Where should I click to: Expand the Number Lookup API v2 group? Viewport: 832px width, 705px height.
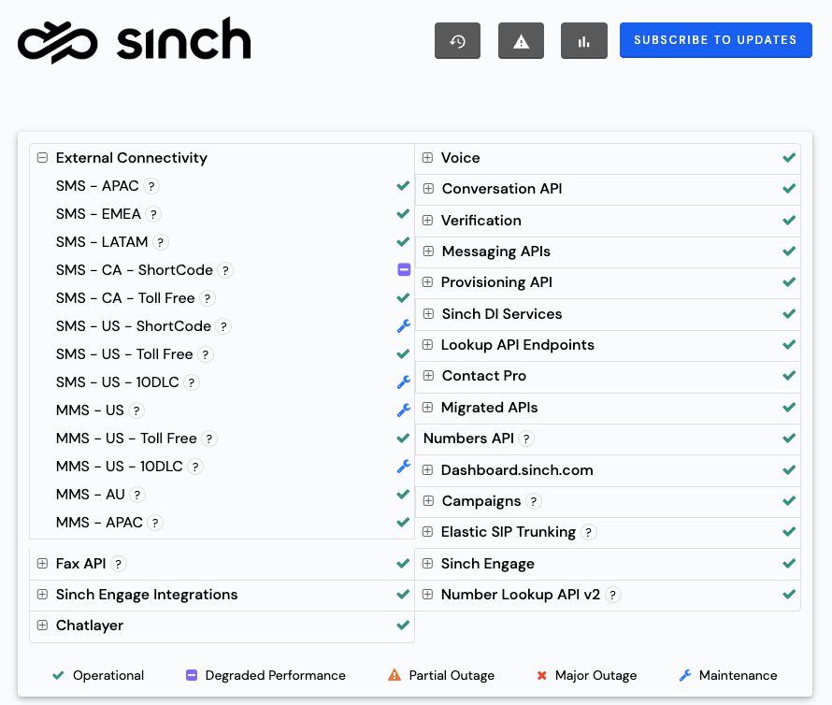click(x=427, y=594)
